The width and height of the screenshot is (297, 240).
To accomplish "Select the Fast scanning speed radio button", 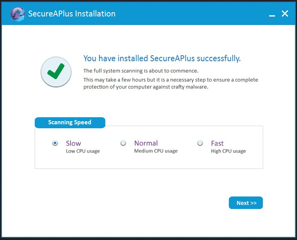I will coord(200,143).
